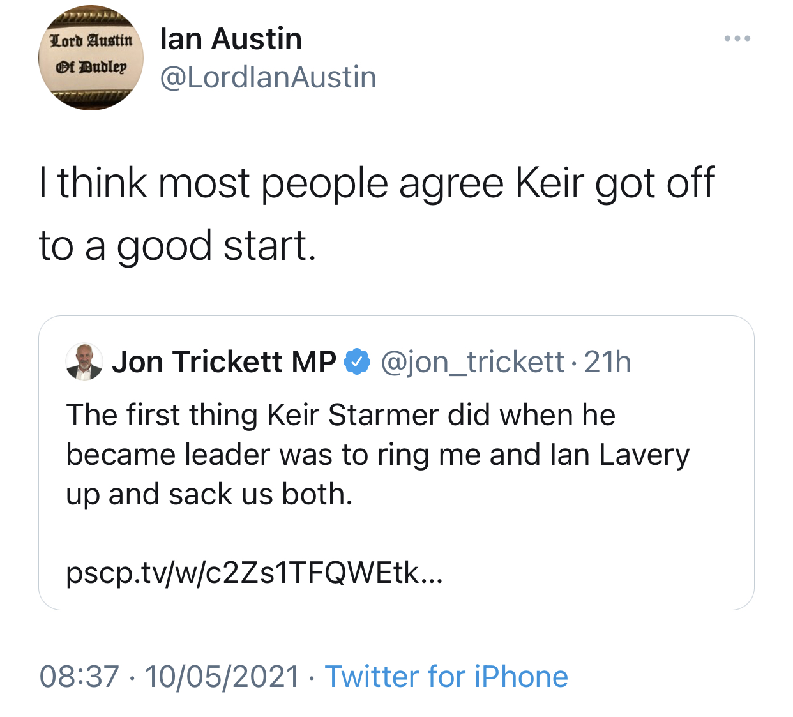The height and width of the screenshot is (717, 793).
Task: Open the three-dot more options menu
Action: point(737,39)
